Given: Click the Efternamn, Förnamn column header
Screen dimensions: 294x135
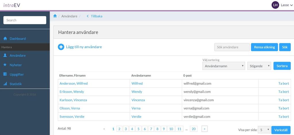Looking at the screenshot, I should click(x=72, y=76).
